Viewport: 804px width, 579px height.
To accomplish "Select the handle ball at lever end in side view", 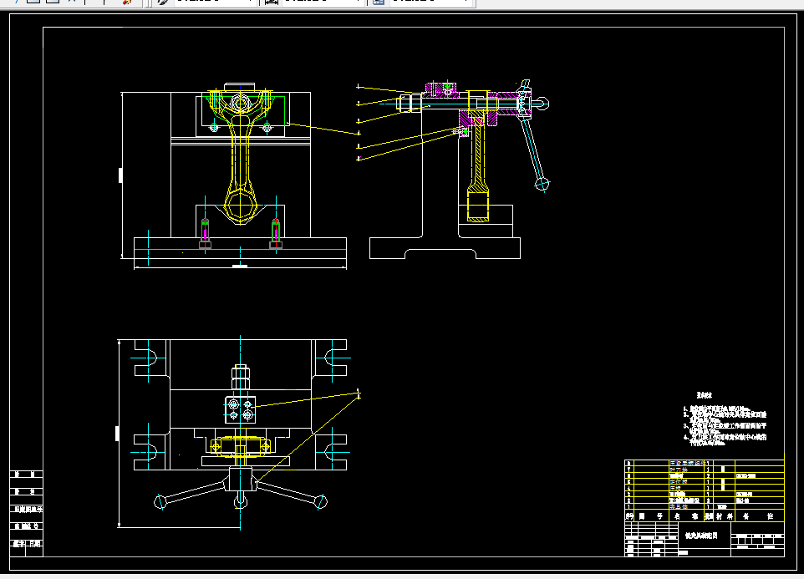I will coord(542,184).
